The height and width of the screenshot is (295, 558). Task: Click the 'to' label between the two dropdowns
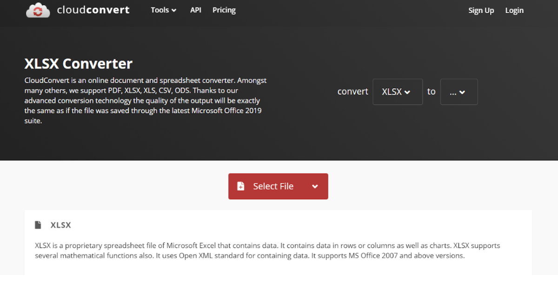tap(431, 92)
